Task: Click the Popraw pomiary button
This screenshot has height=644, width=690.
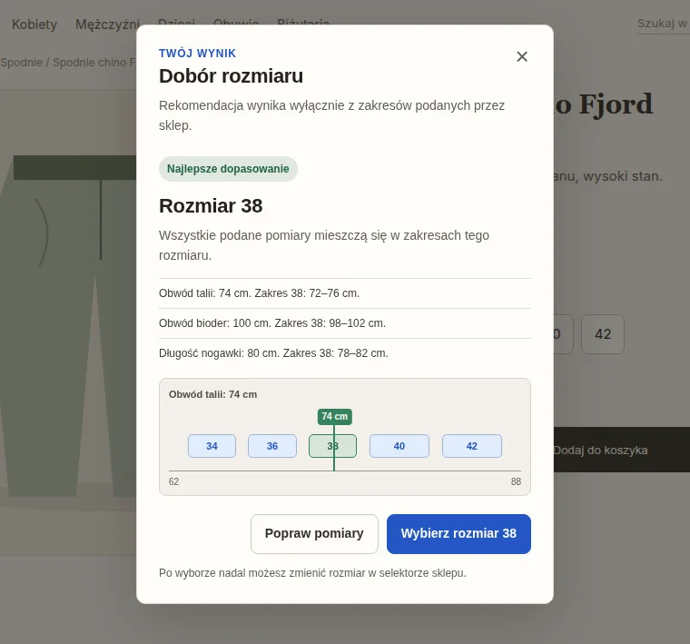Action: point(314,533)
